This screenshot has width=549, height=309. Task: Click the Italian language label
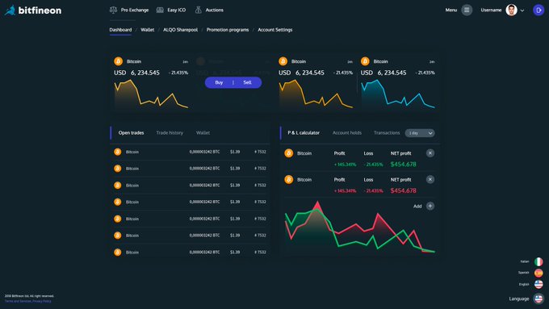525,261
